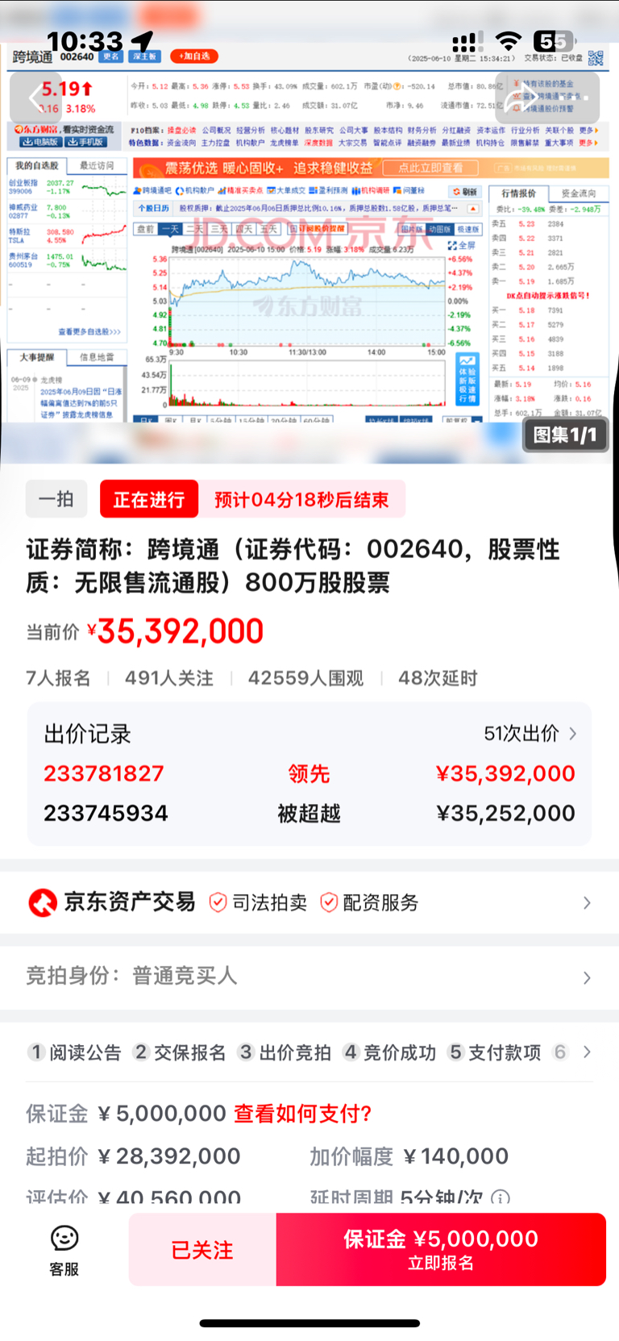Tap the 已关注 follow button

coord(202,1250)
